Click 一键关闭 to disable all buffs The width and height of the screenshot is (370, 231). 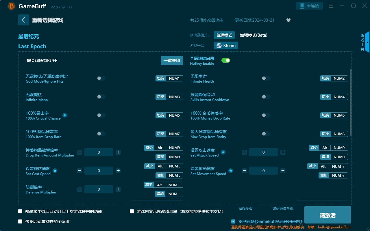pyautogui.click(x=172, y=60)
